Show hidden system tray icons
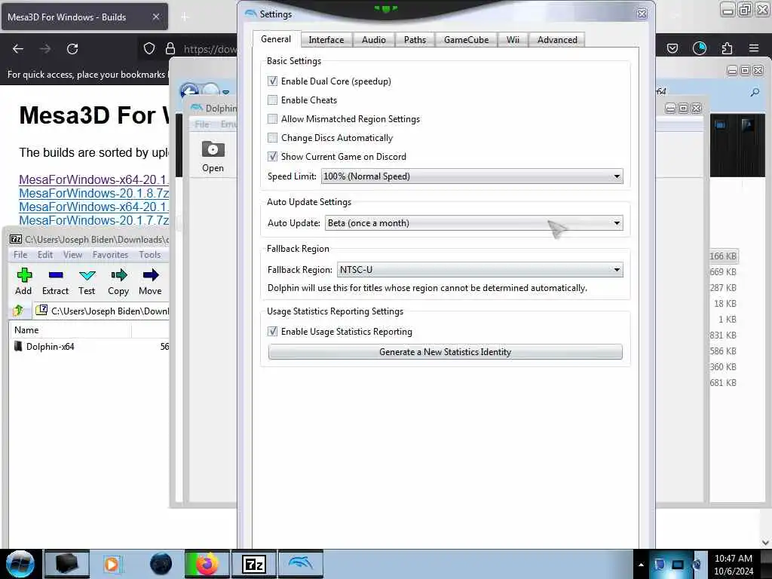772x579 pixels. point(641,565)
